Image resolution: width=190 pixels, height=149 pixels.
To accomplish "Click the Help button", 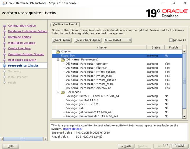I will coord(10,146).
